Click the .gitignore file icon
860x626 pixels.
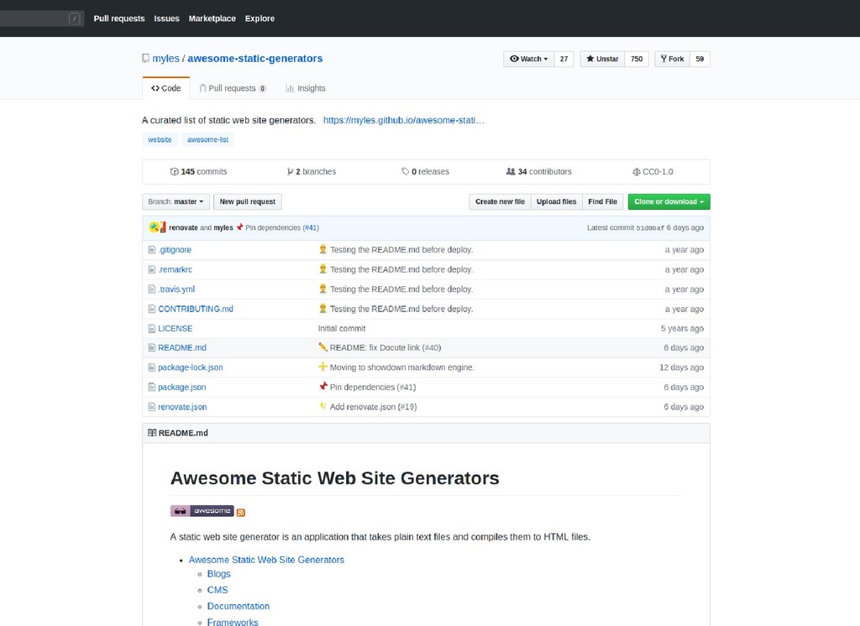[x=152, y=250]
